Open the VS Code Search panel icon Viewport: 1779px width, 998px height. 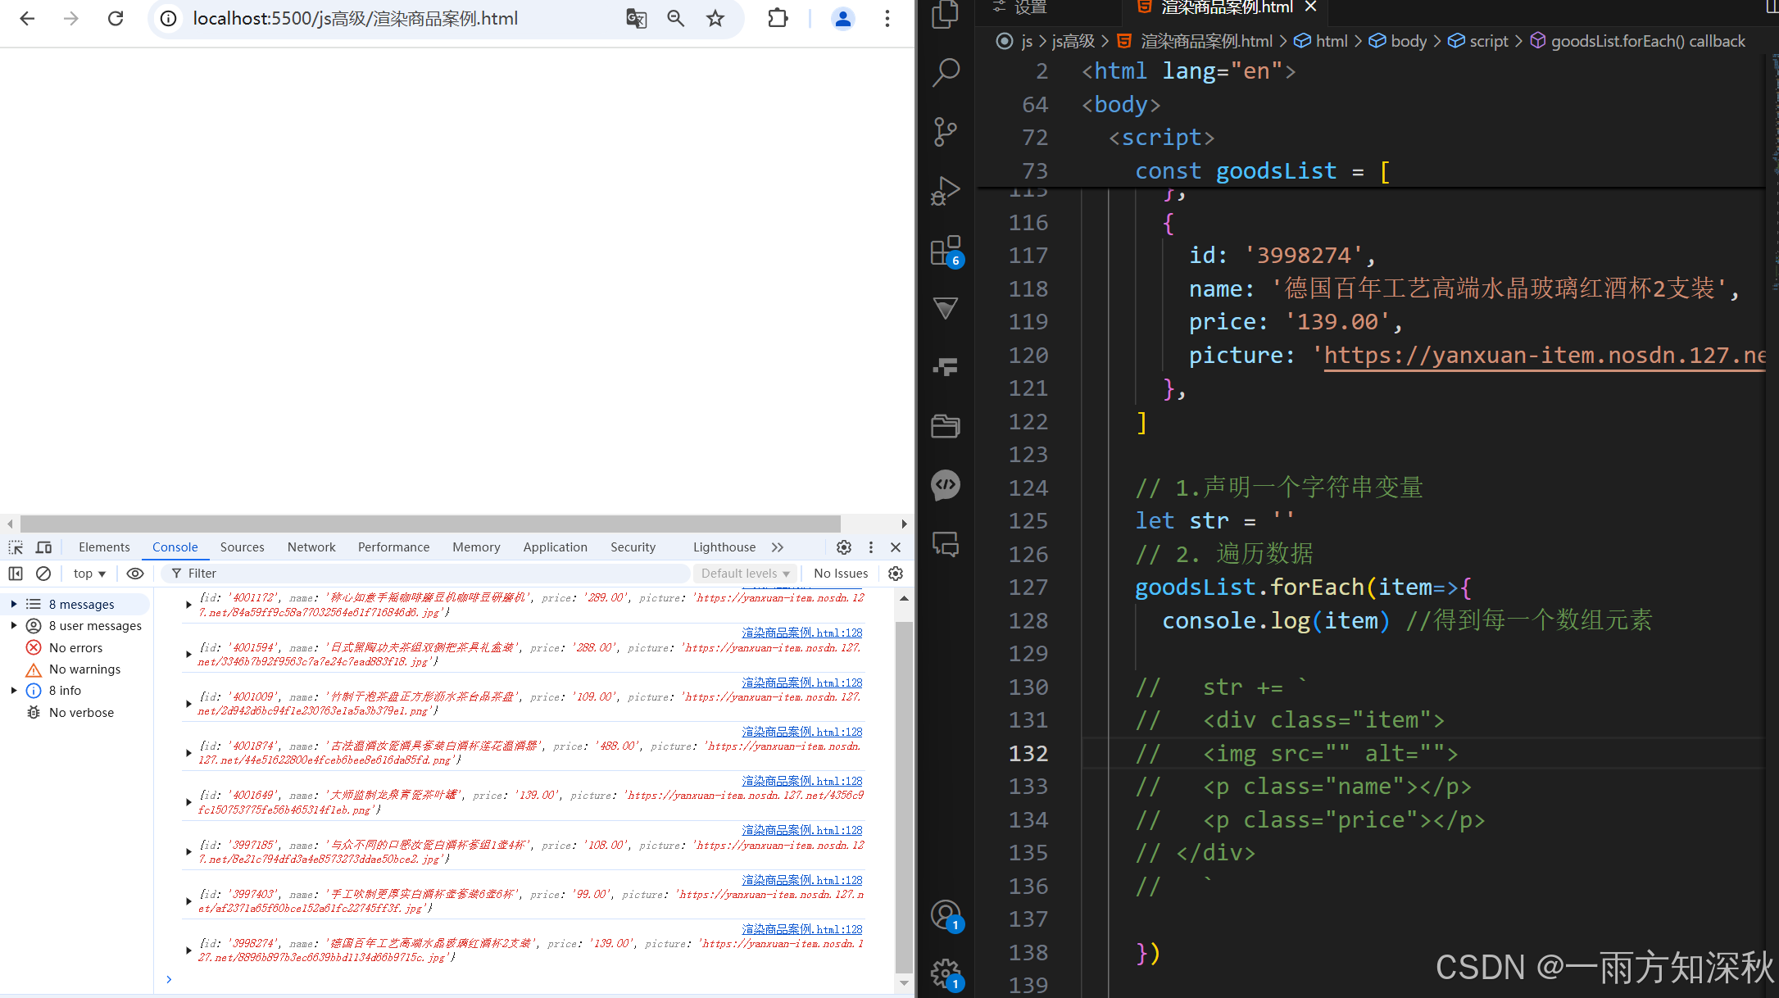tap(946, 72)
